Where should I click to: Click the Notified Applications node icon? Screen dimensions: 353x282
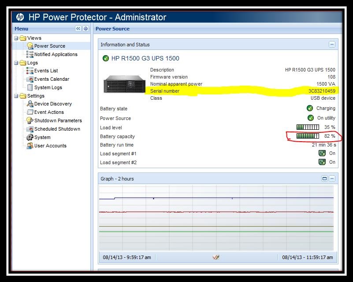(x=30, y=54)
